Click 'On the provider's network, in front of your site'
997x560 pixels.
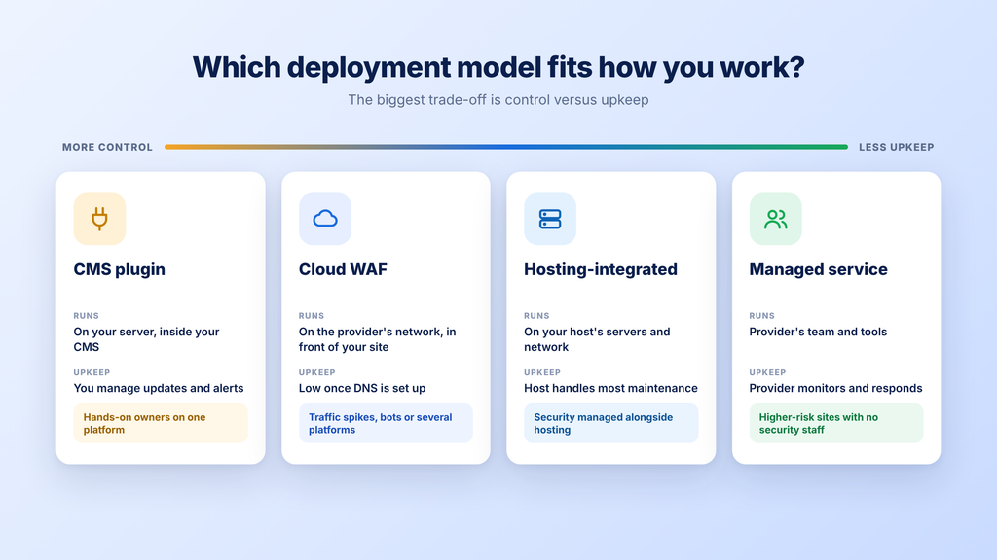pos(377,339)
